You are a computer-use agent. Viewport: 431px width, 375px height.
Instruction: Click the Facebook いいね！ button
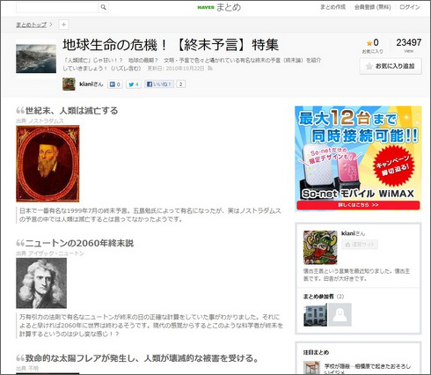click(159, 85)
